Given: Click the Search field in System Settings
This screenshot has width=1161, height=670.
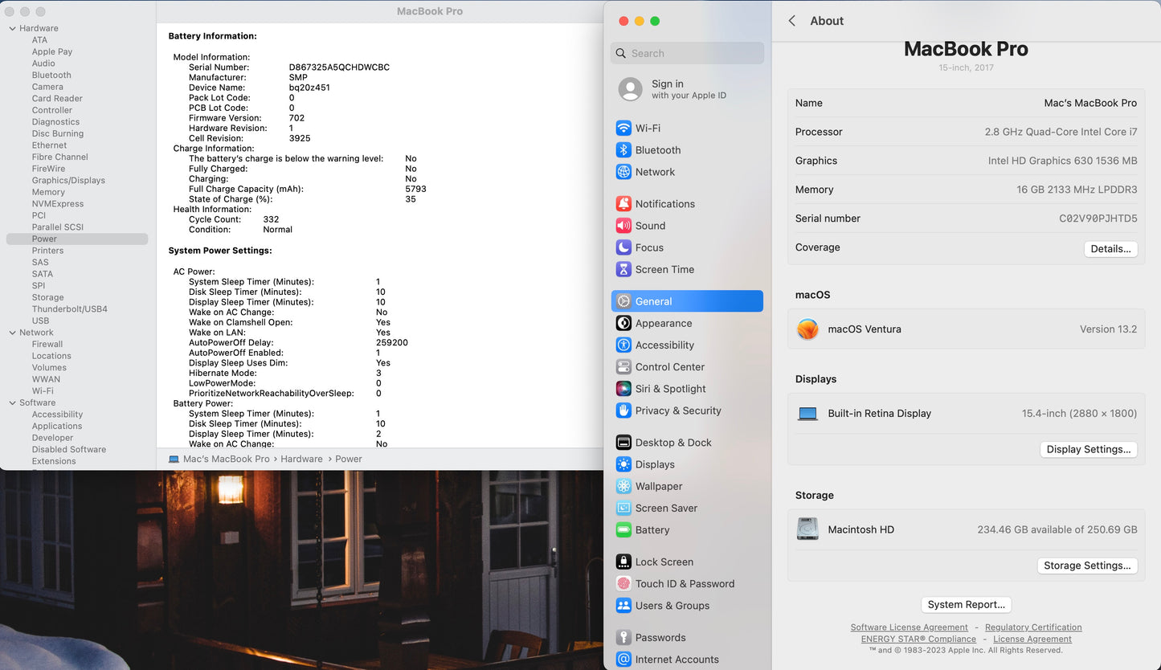Looking at the screenshot, I should pyautogui.click(x=687, y=54).
